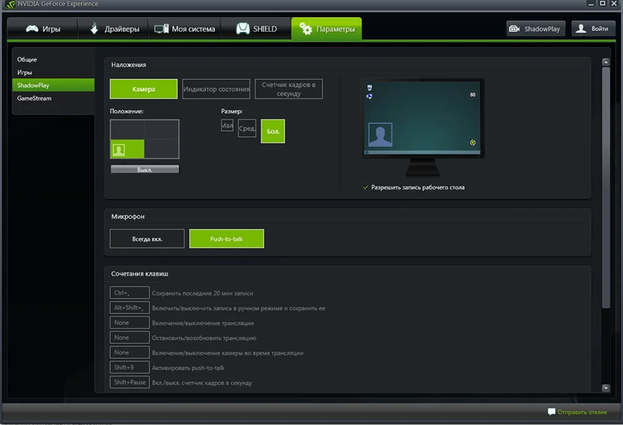Select Индикатор состояния overlay button
This screenshot has height=425, width=623.
pyautogui.click(x=216, y=89)
